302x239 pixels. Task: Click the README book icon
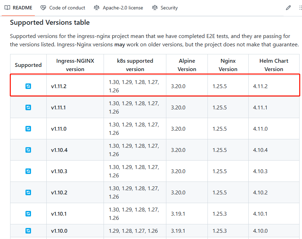point(7,8)
